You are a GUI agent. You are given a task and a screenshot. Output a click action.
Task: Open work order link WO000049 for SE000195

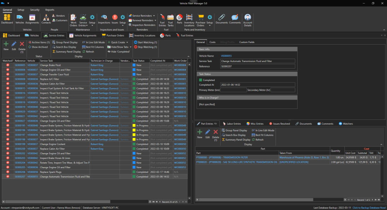coord(180,126)
